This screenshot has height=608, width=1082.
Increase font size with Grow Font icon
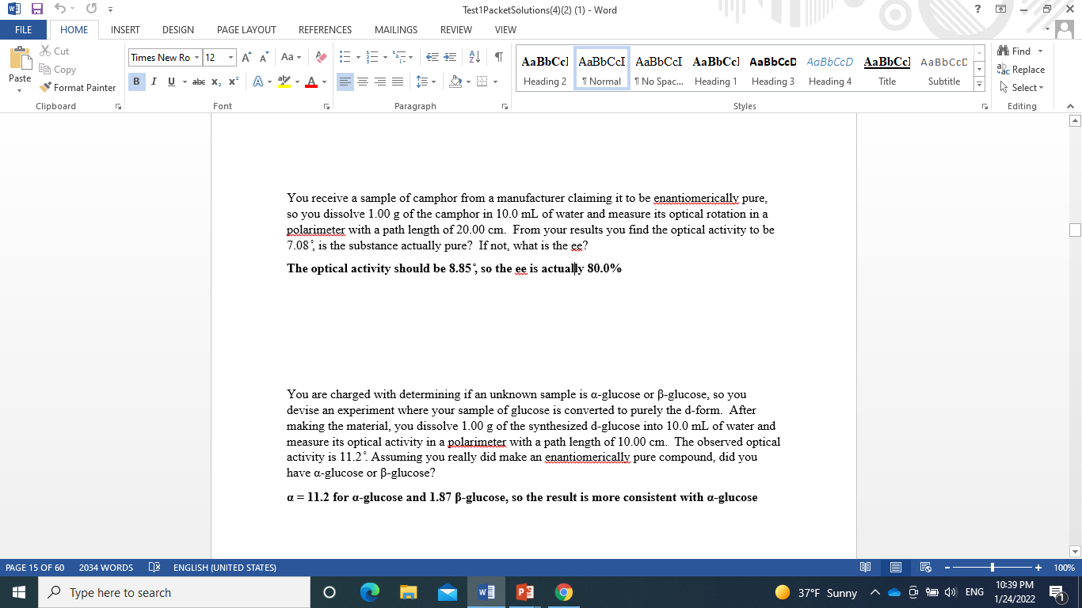click(x=246, y=57)
